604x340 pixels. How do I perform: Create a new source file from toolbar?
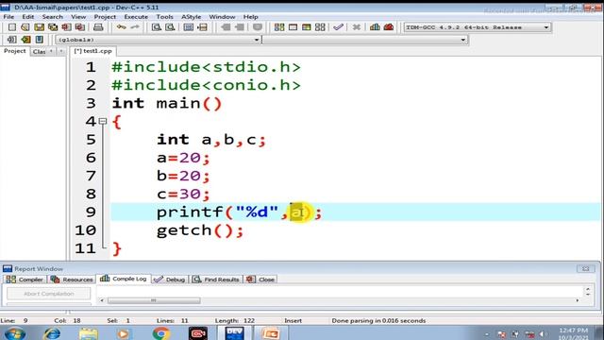tap(12, 27)
